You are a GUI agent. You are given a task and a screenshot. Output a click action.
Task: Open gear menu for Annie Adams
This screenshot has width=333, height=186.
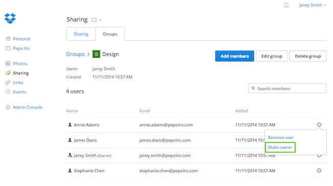(319, 125)
